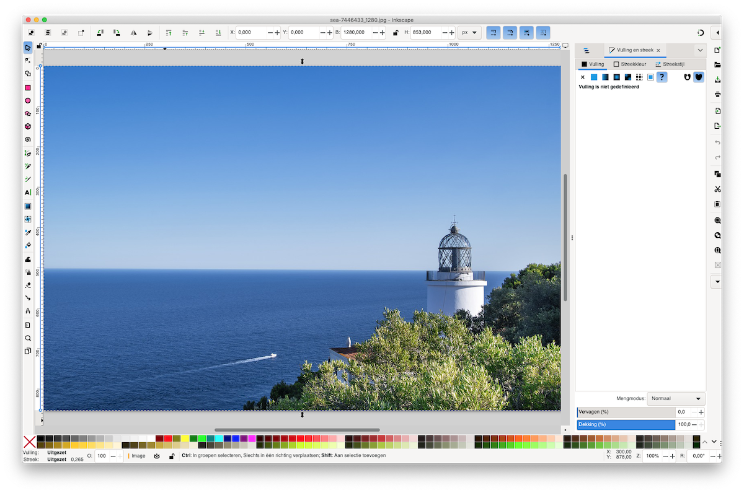Toggle width/height ratio lock

(x=396, y=32)
